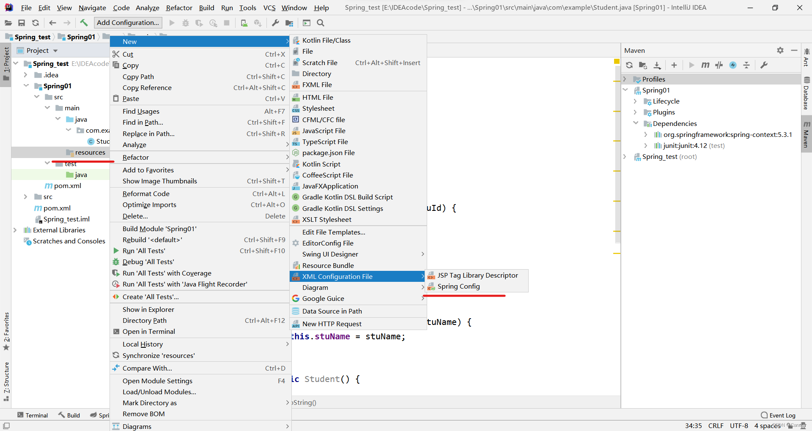Click the Z: Structure side tab
Image resolution: width=812 pixels, height=431 pixels.
click(6, 382)
